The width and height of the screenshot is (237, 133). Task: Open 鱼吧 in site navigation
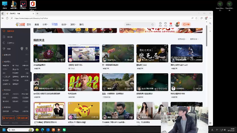click(x=81, y=25)
